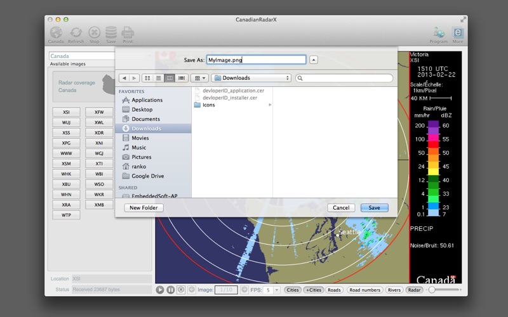Select the XFW radar station button
The width and height of the screenshot is (508, 317).
[99, 112]
